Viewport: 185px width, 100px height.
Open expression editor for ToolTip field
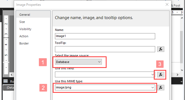point(161,49)
